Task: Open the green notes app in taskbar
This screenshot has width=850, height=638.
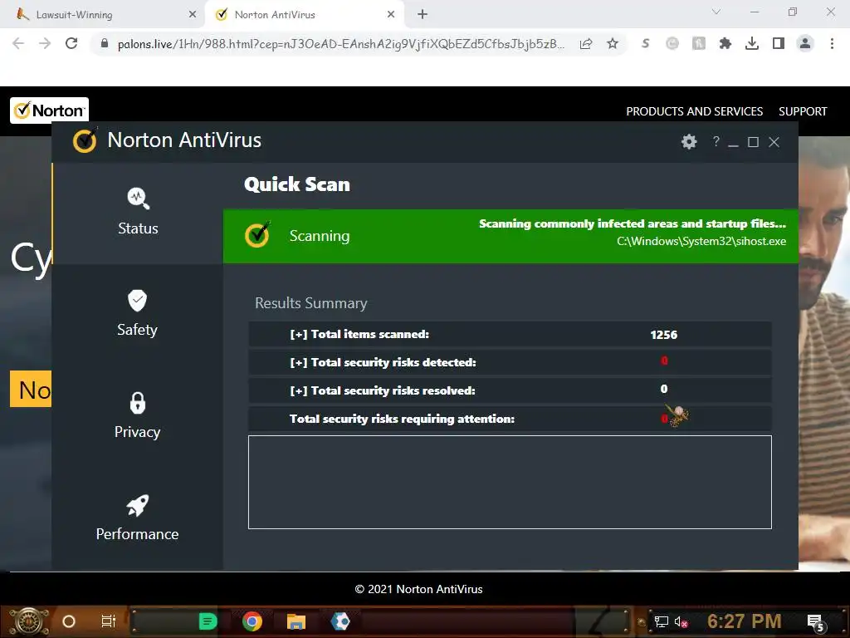Action: point(208,621)
